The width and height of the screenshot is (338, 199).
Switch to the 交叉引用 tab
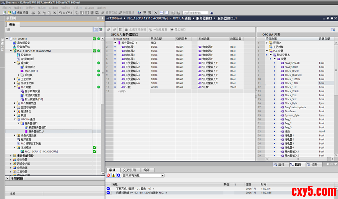pyautogui.click(x=129, y=170)
